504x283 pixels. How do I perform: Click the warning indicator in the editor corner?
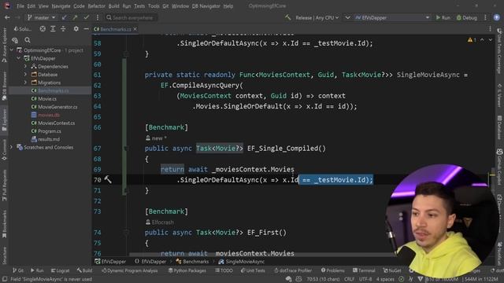click(472, 40)
